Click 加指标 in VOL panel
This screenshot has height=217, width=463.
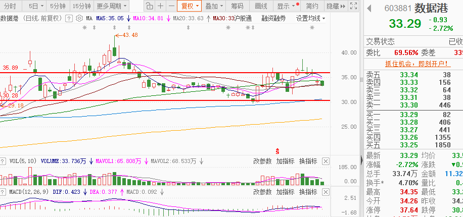pyautogui.click(x=285, y=161)
